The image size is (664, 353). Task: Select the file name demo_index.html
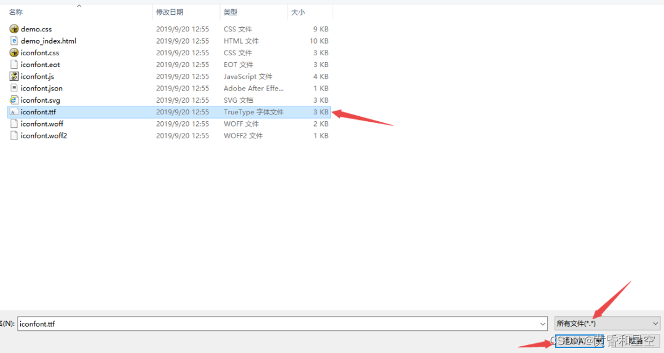coord(49,41)
